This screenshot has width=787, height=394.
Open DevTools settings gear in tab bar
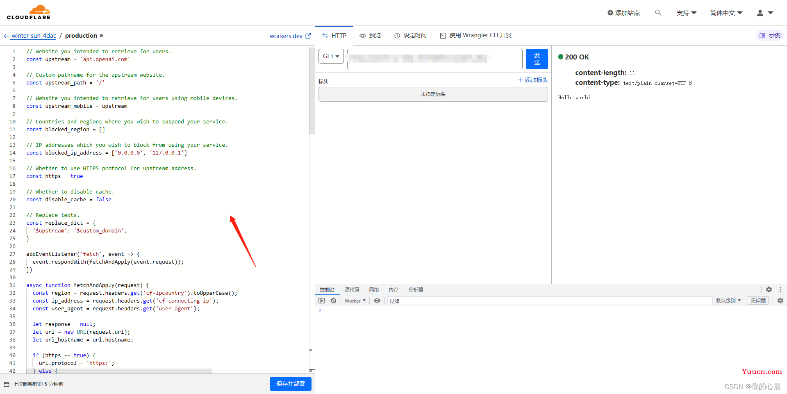click(x=769, y=289)
